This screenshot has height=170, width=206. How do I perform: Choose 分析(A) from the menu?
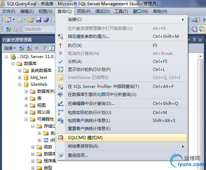pyautogui.click(x=121, y=62)
